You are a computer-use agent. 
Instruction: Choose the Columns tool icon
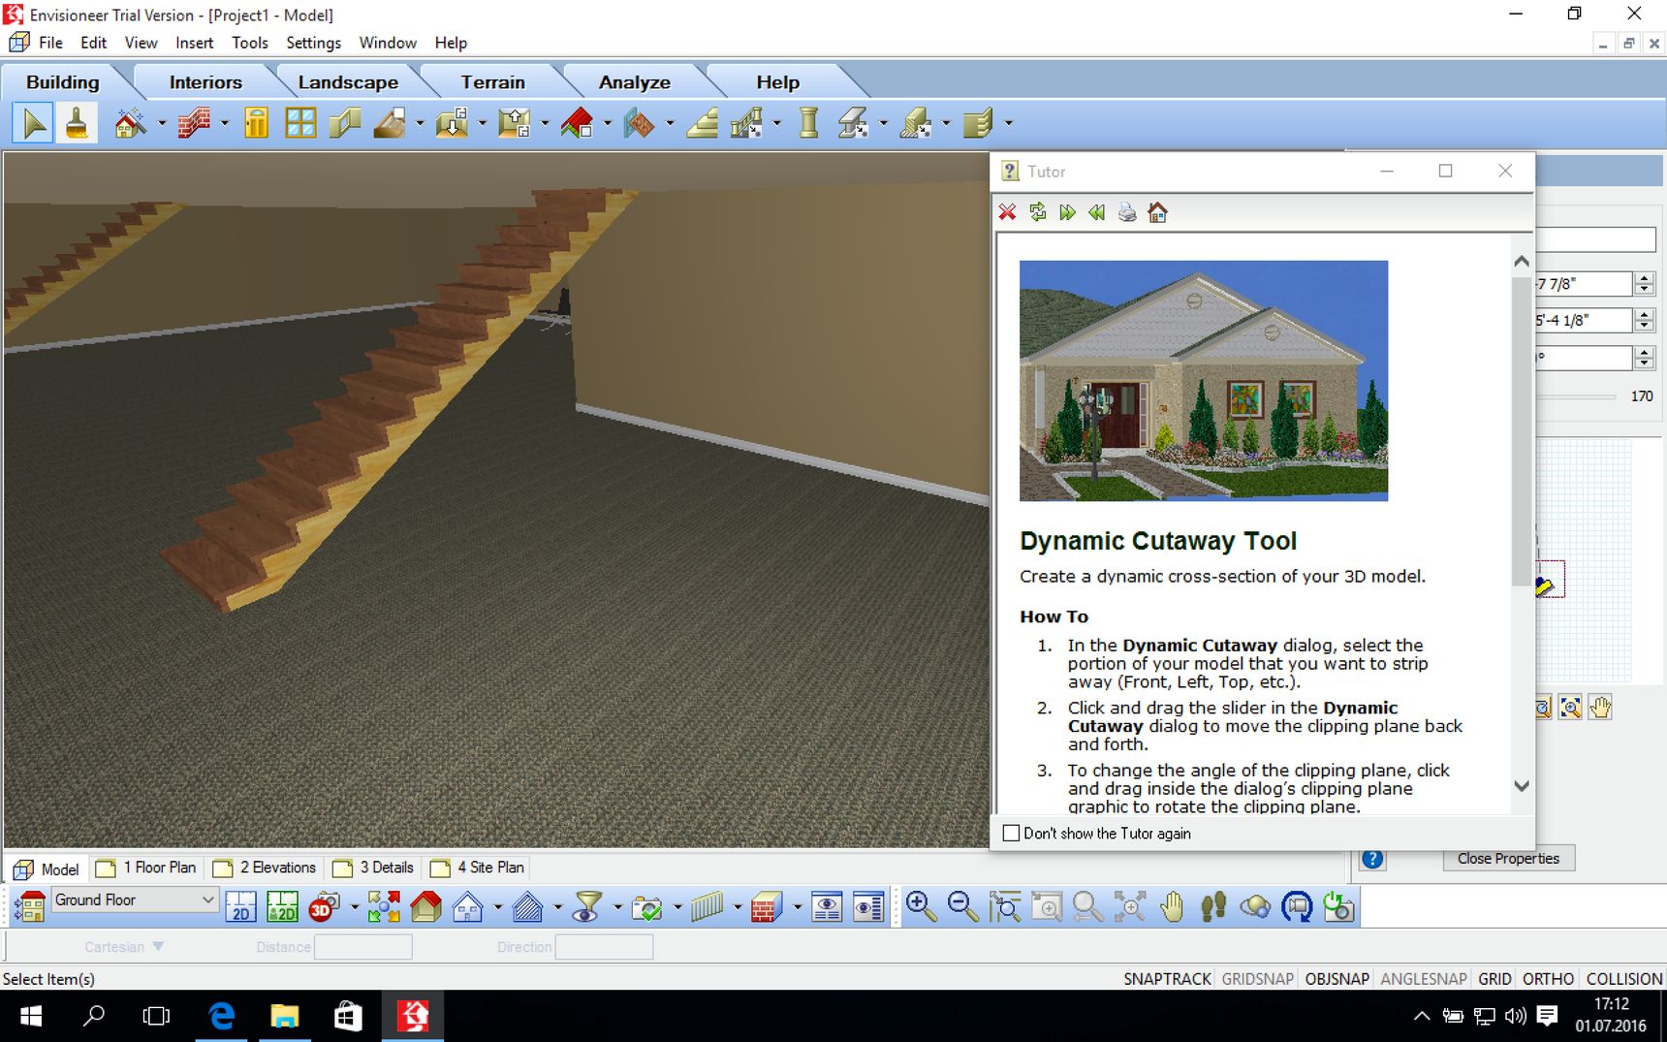(808, 123)
